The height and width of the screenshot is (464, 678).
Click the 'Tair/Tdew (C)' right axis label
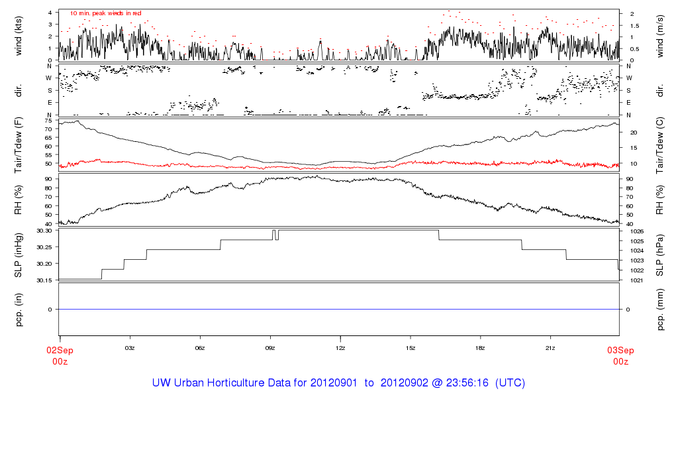661,145
